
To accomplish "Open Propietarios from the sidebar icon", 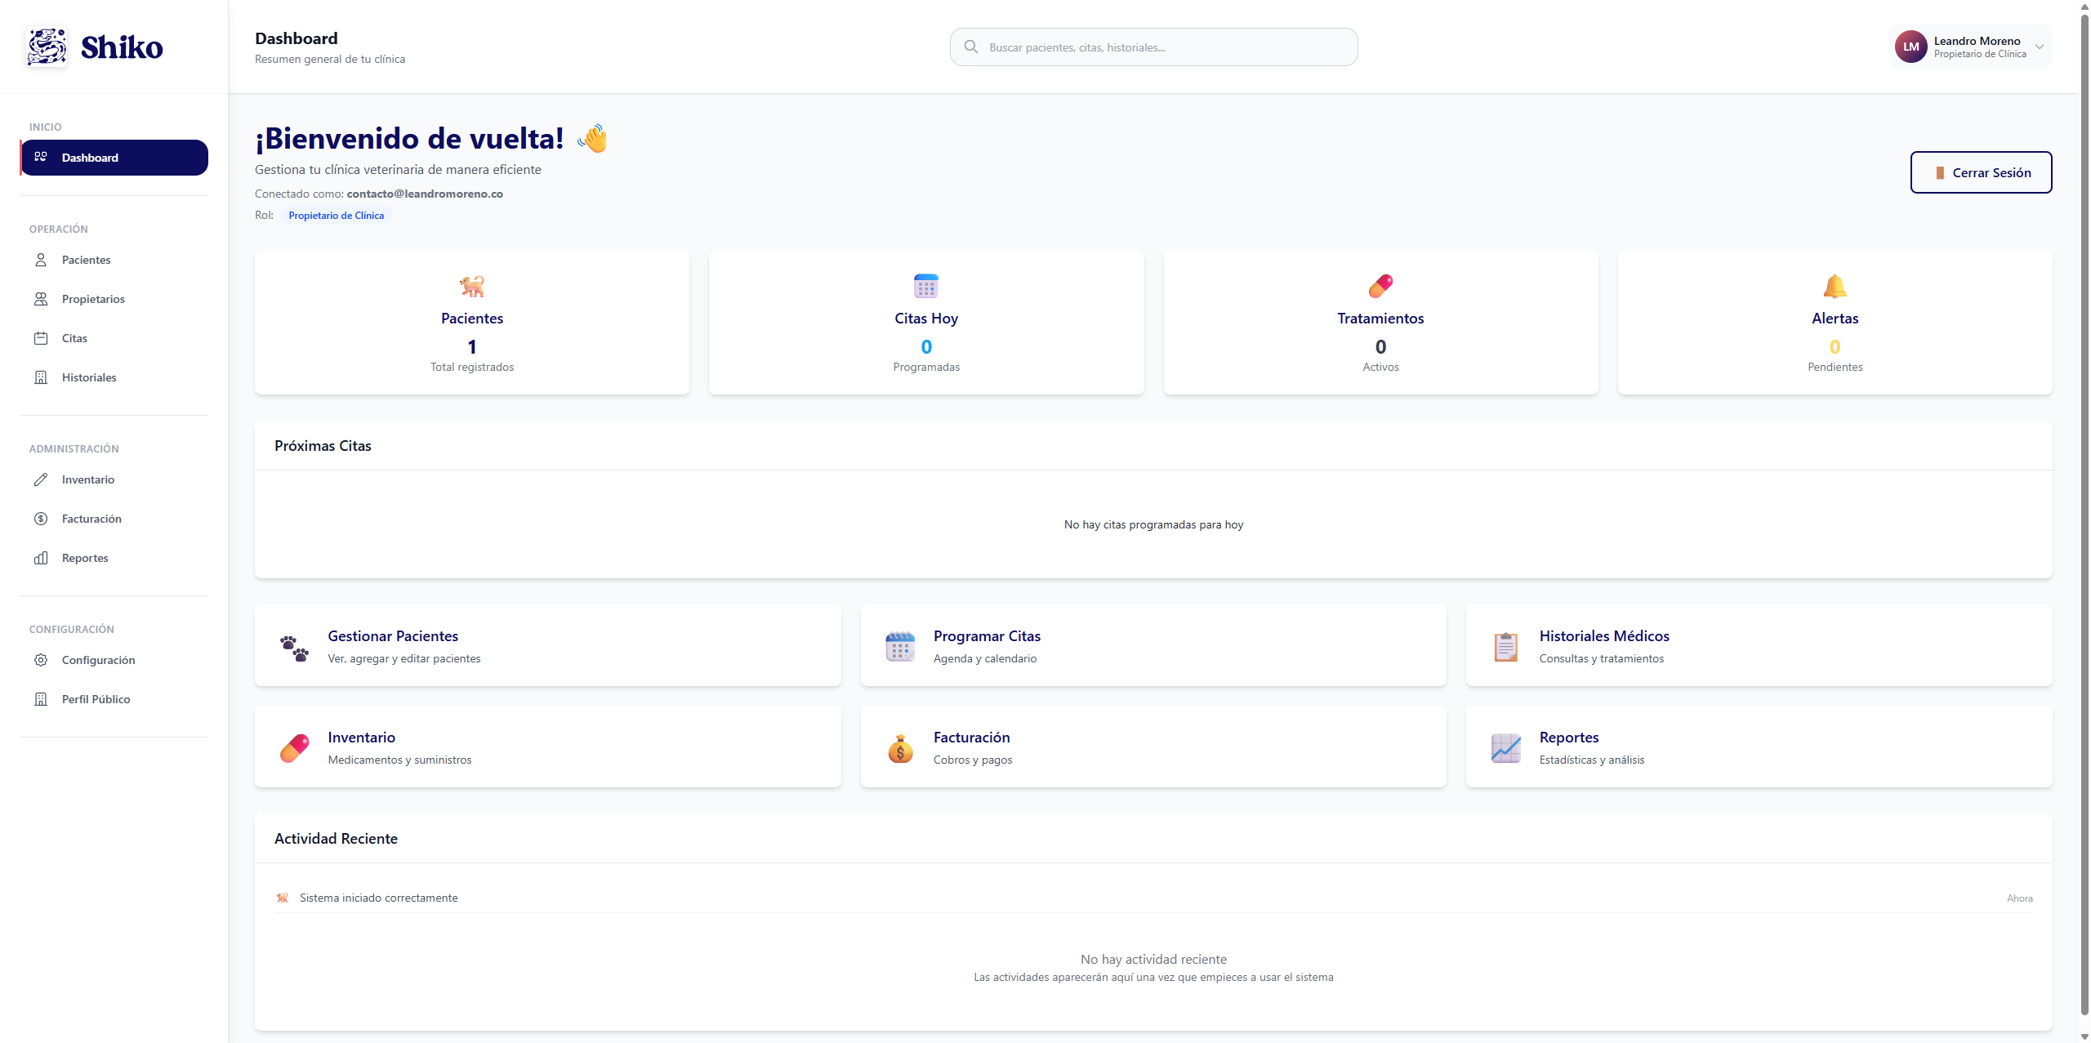I will 42,298.
